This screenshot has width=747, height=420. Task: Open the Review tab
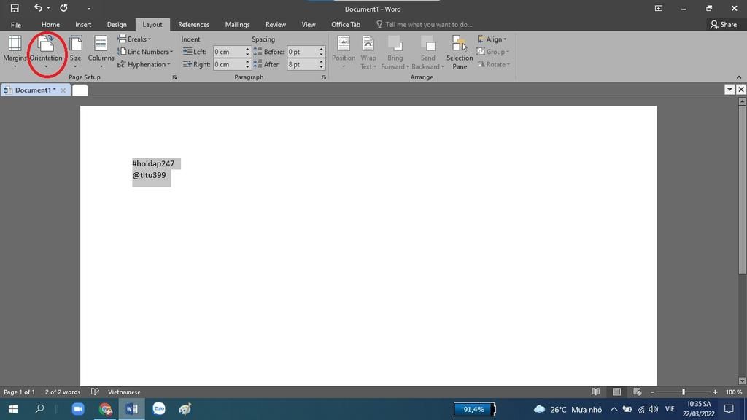tap(276, 24)
